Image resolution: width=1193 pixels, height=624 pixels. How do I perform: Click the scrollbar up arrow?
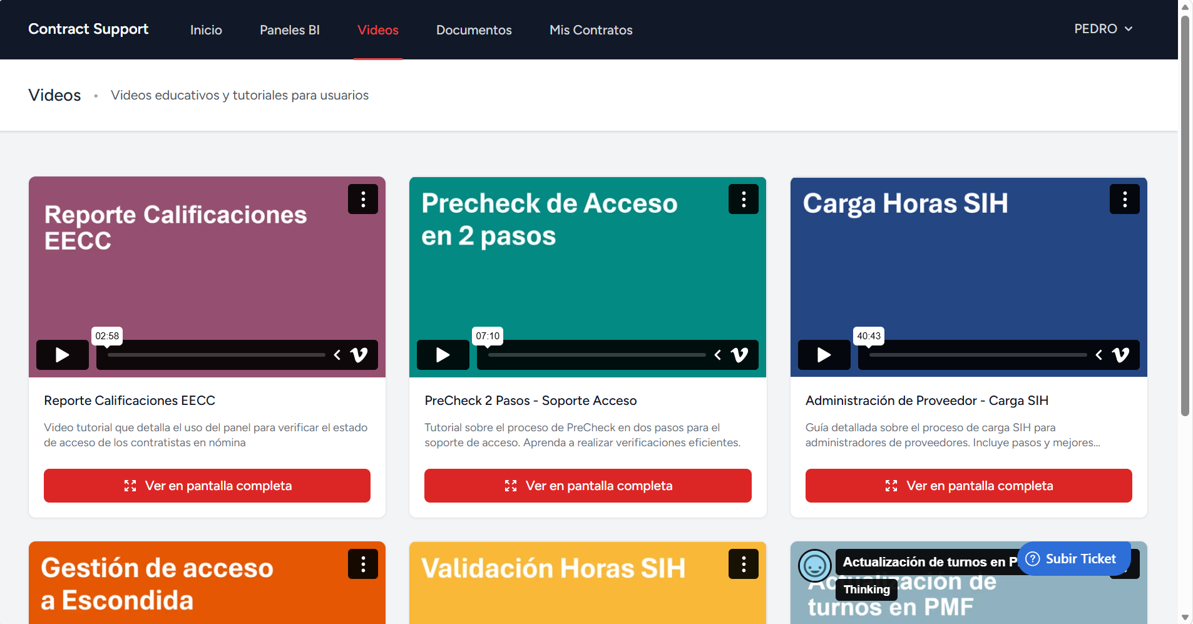tap(1185, 7)
